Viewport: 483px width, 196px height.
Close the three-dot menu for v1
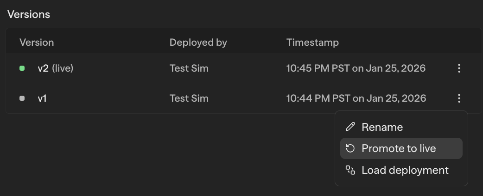coord(459,98)
